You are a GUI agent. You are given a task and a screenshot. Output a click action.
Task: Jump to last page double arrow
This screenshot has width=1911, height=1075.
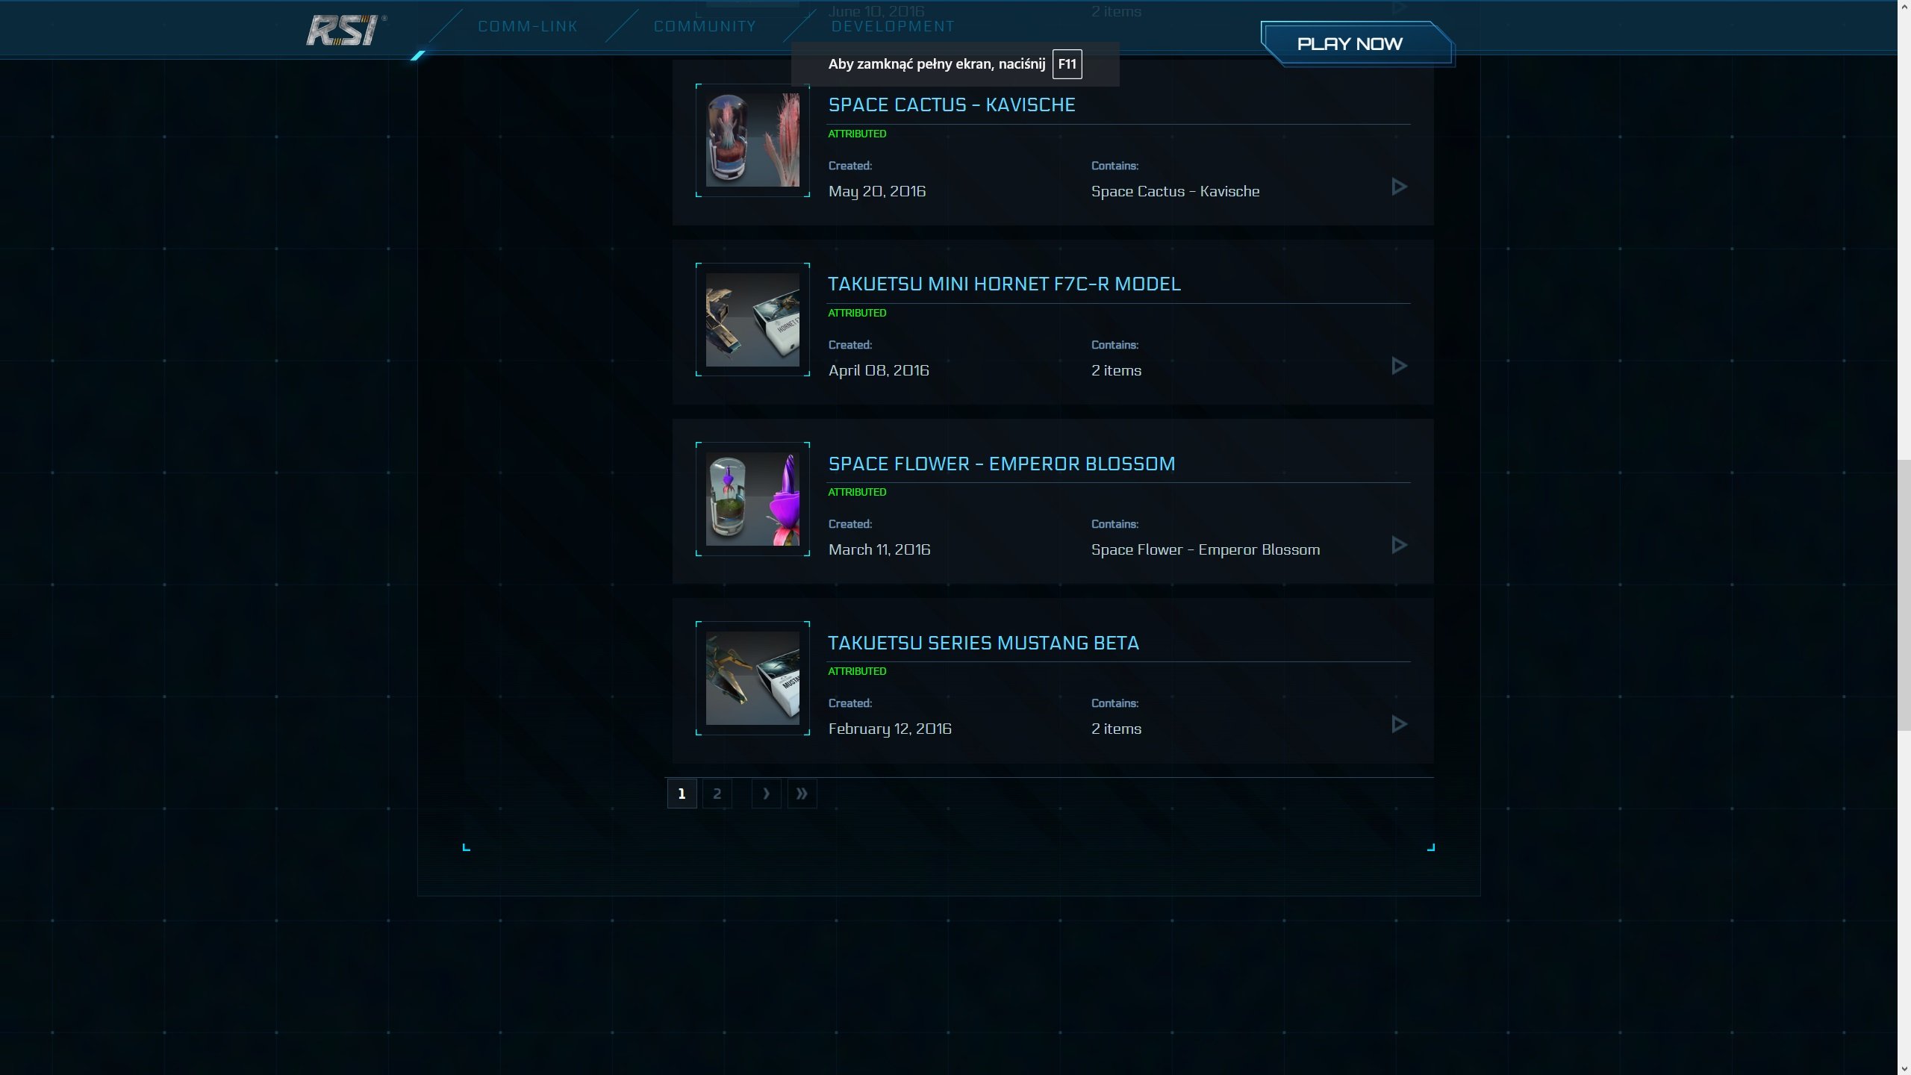pyautogui.click(x=802, y=794)
